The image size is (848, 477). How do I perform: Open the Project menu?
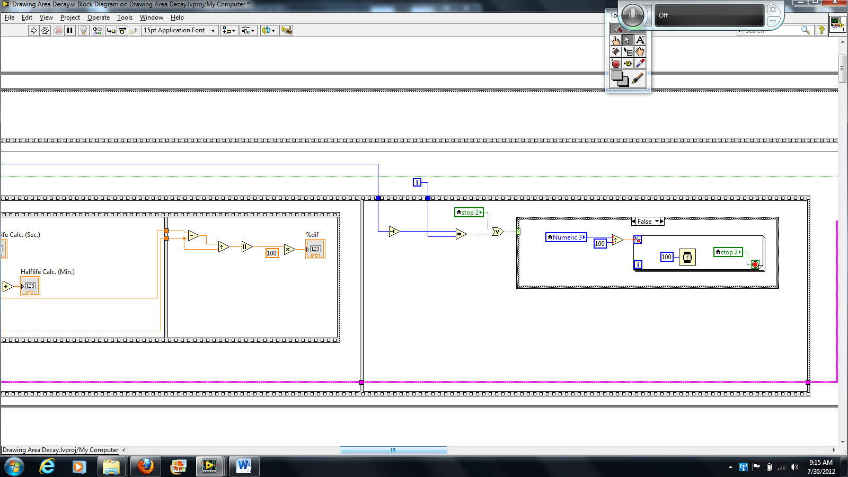click(x=70, y=17)
